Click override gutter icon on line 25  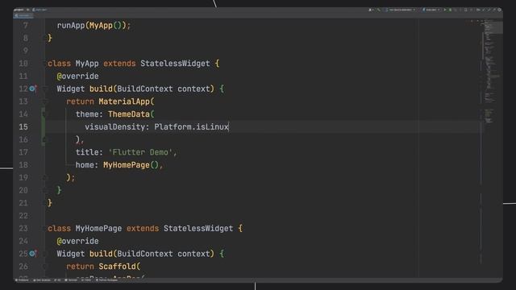(x=32, y=254)
